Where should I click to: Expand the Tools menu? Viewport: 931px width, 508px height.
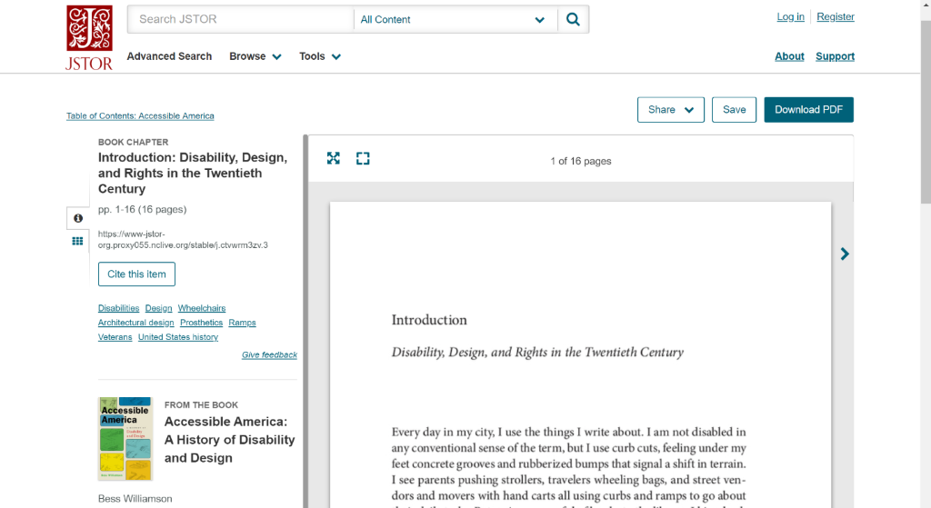point(320,56)
